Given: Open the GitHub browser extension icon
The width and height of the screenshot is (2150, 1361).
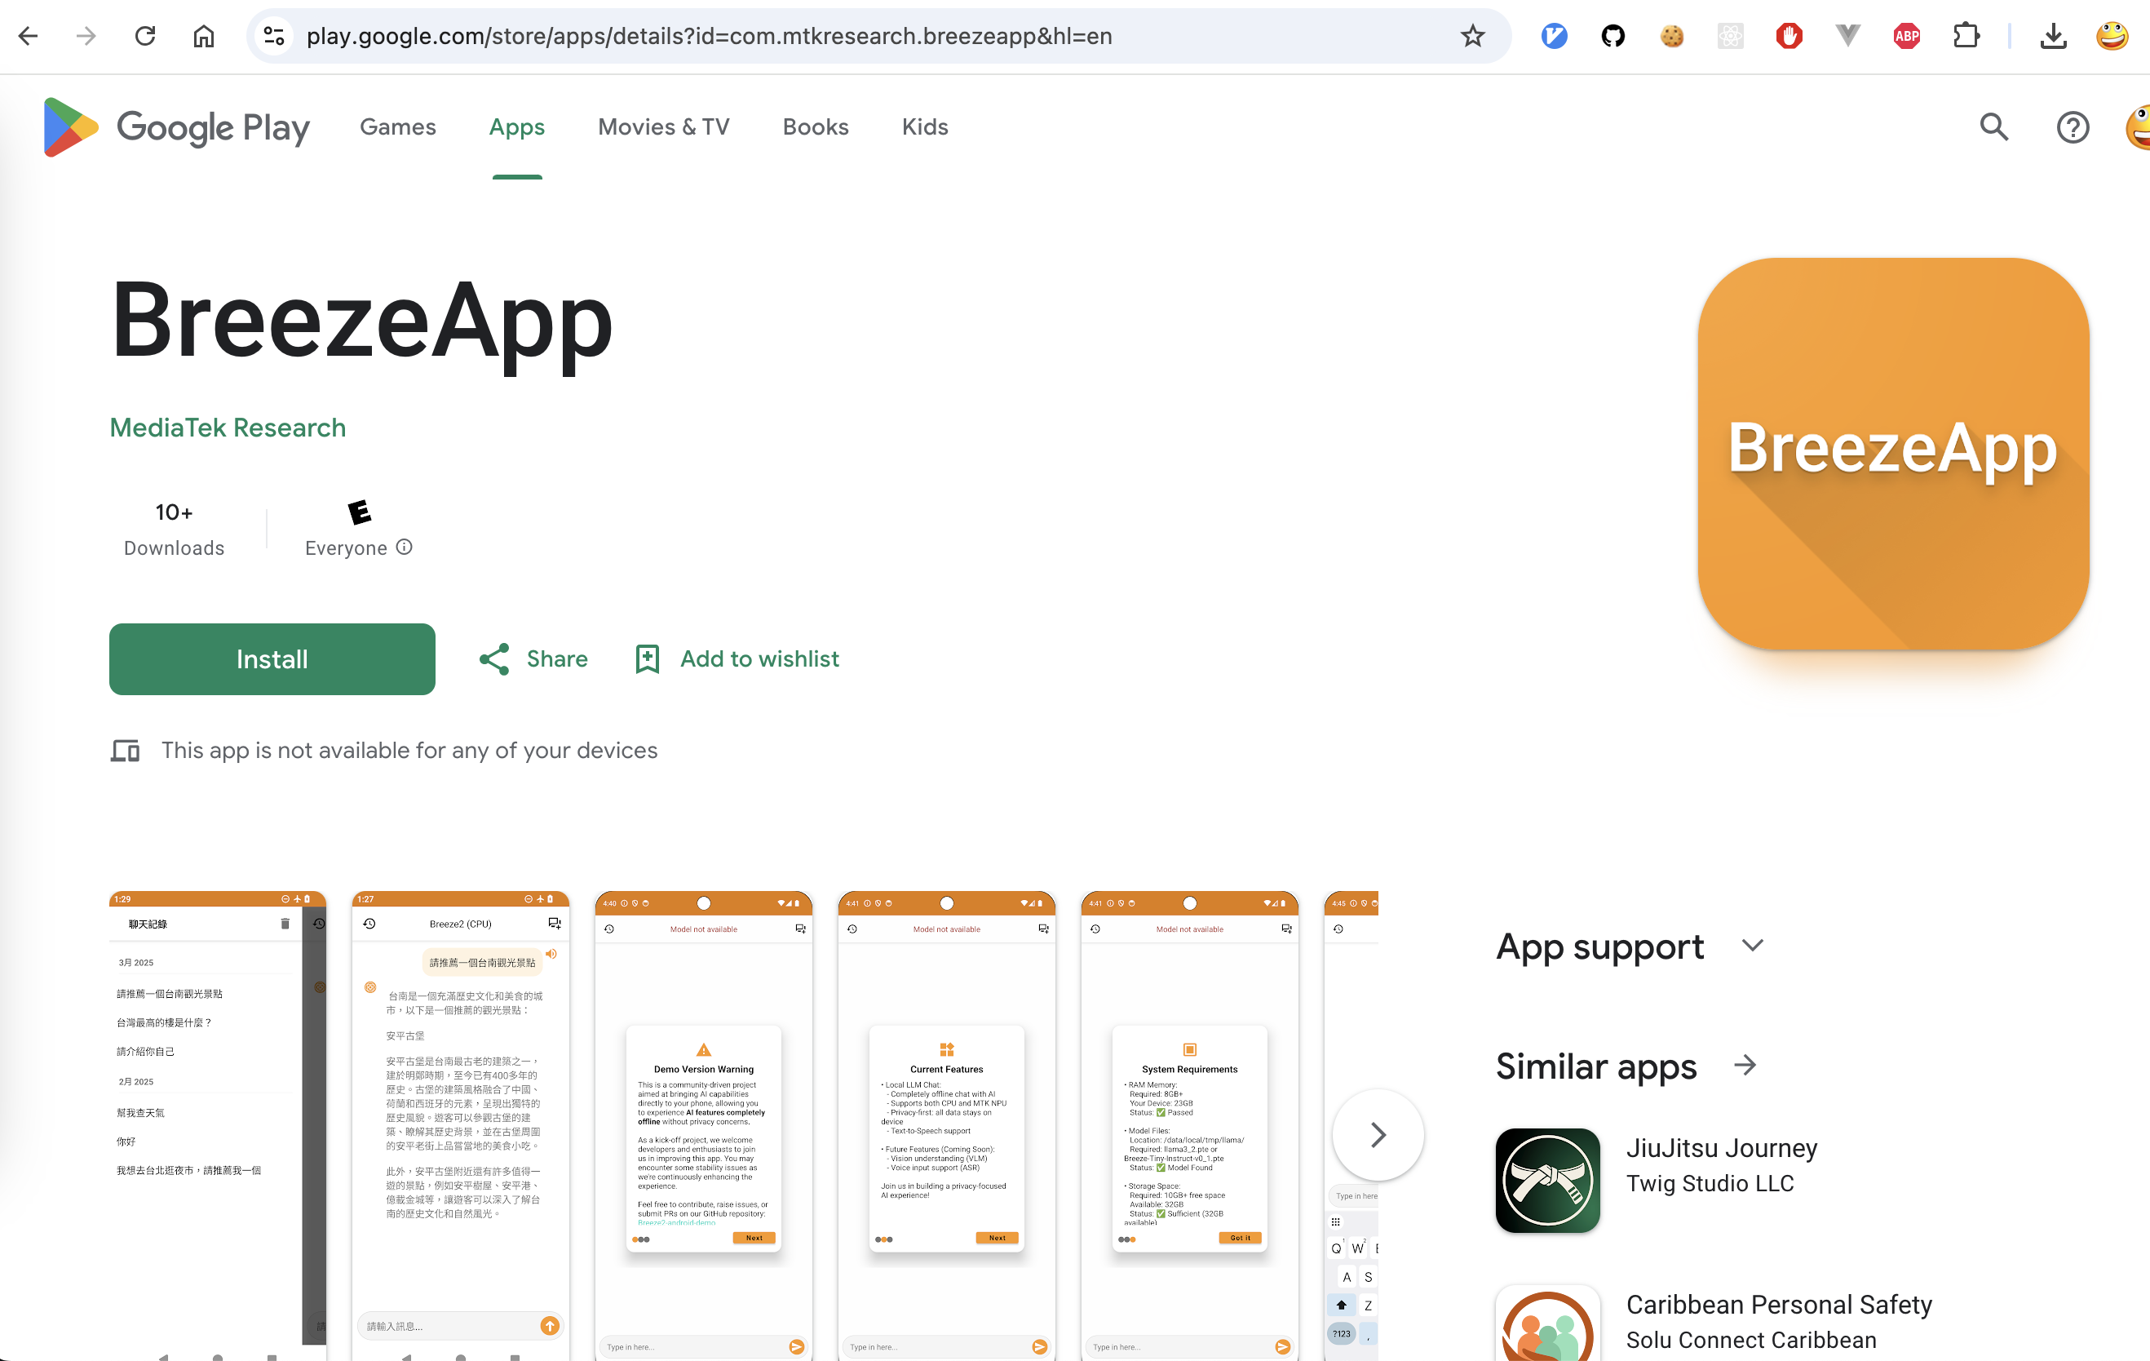Looking at the screenshot, I should tap(1612, 36).
